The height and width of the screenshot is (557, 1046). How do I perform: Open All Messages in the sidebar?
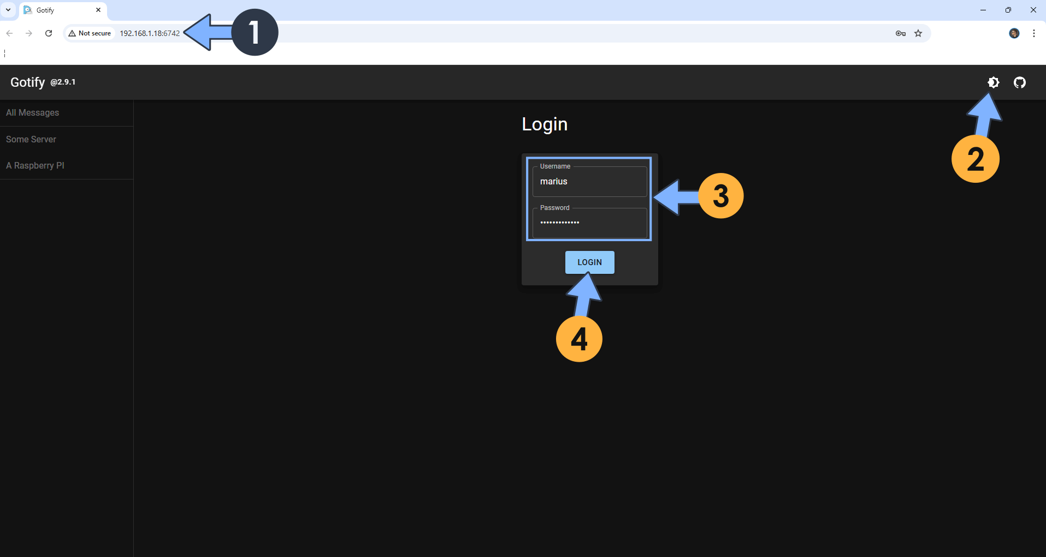pos(33,113)
